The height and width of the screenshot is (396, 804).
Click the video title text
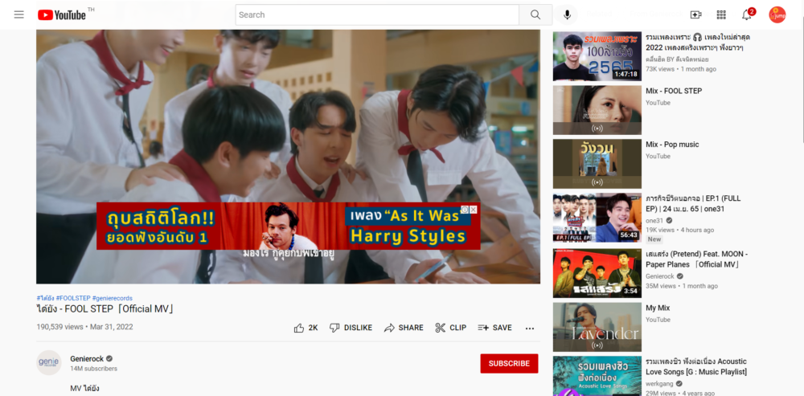[106, 309]
